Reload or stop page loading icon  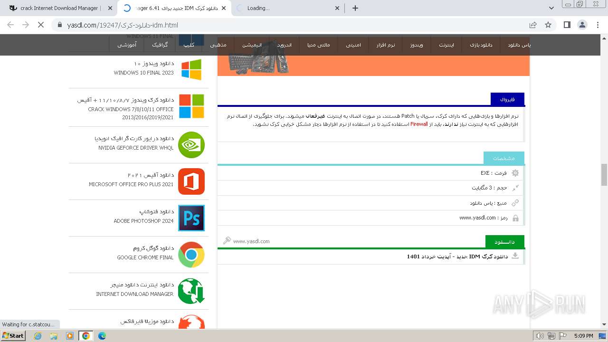click(41, 25)
